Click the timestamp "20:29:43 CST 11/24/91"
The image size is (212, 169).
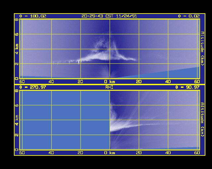click(x=109, y=16)
